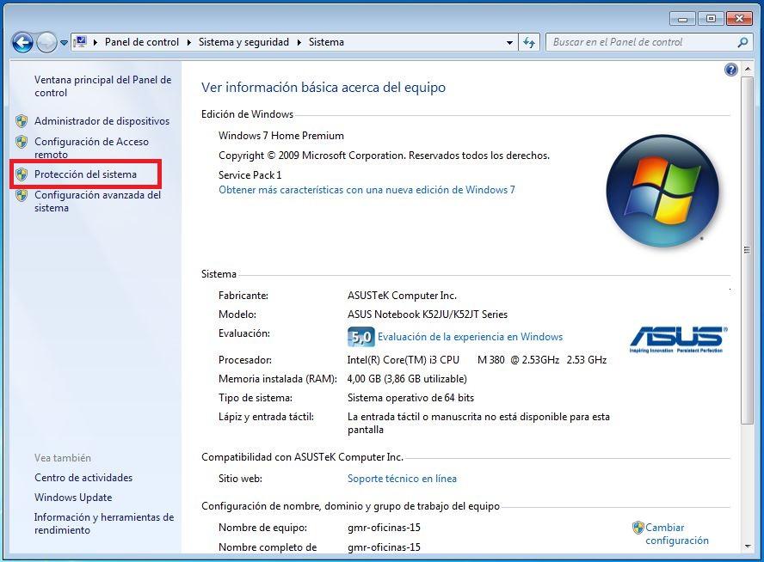The image size is (764, 562).
Task: Select Panel de control breadcrumb
Action: pyautogui.click(x=142, y=42)
